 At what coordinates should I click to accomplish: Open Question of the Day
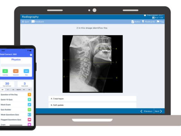[x=16, y=94]
